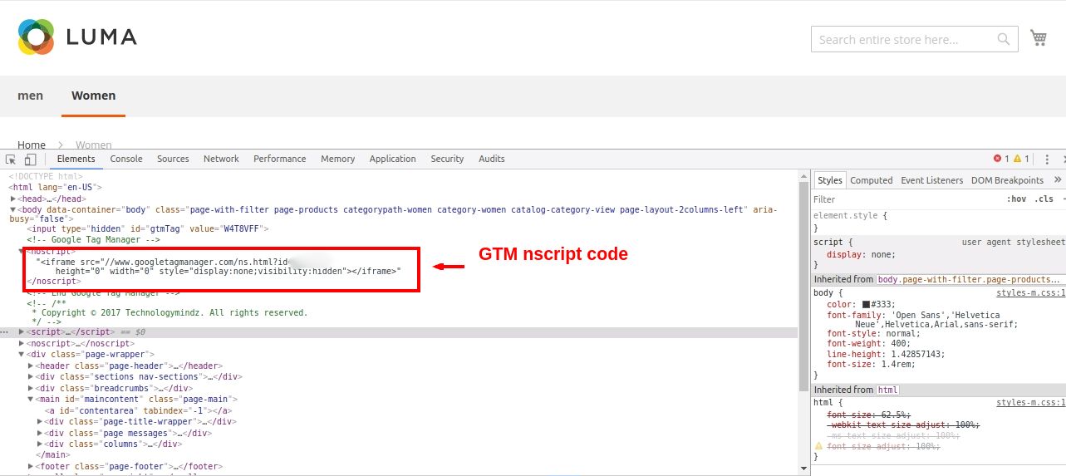Switch to the Memory tab

337,159
